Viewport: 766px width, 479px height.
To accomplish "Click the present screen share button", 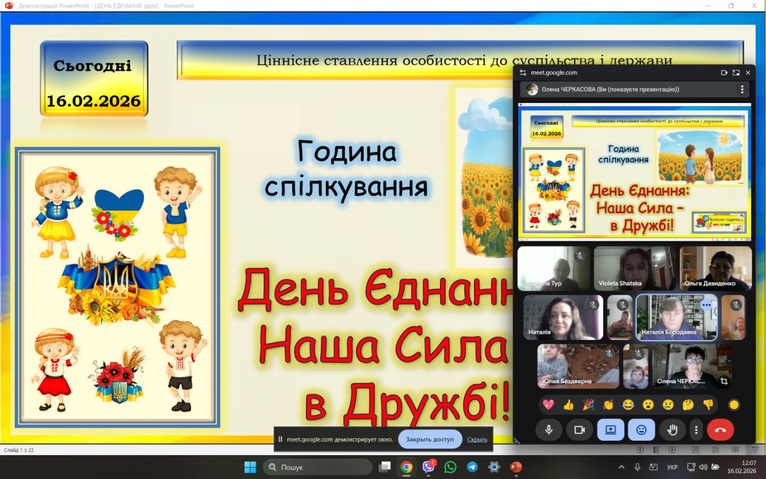I will [611, 430].
